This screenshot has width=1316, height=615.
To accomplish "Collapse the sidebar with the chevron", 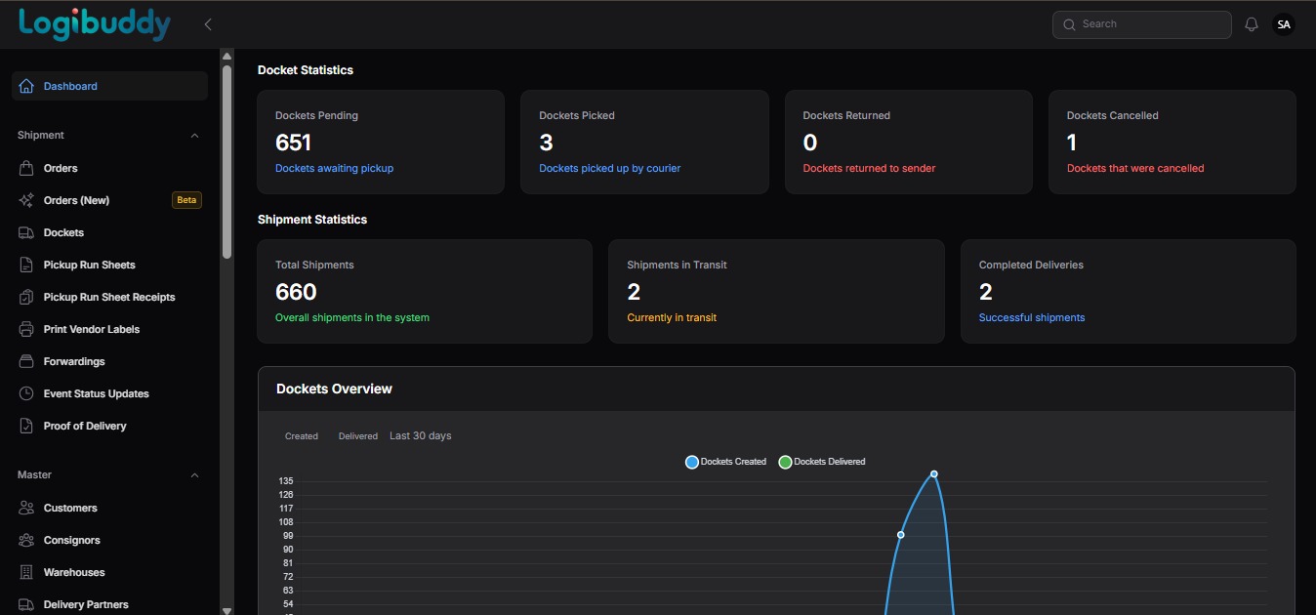I will 207,23.
